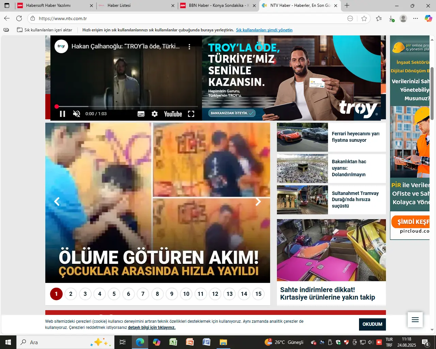The image size is (436, 349).
Task: Open the 26°C Güneşli weather widget
Action: pos(284,342)
